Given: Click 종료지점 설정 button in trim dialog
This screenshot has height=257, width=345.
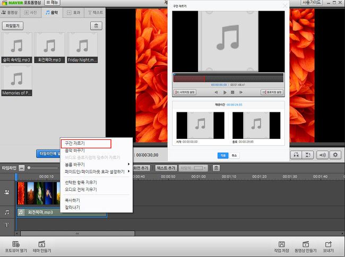Looking at the screenshot, I should 272,92.
